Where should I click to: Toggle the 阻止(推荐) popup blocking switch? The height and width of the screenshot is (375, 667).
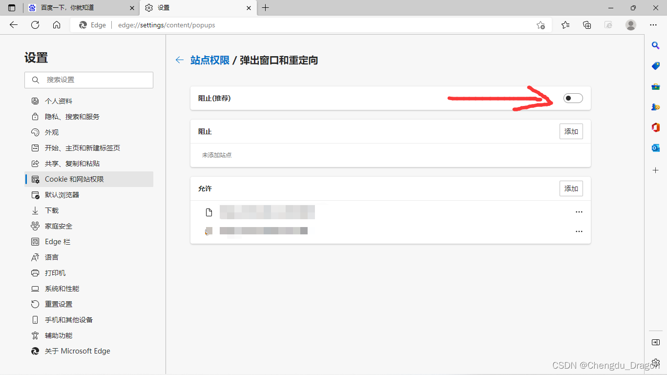[573, 98]
